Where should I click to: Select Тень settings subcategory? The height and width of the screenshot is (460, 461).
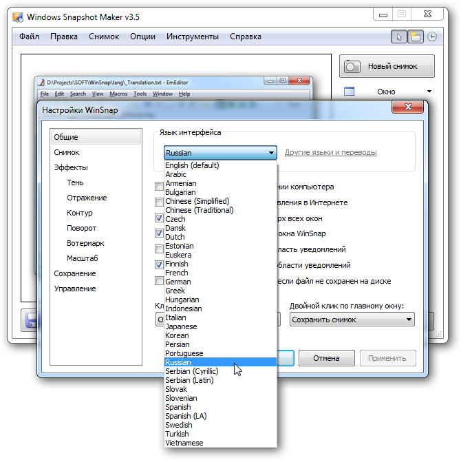click(x=75, y=182)
